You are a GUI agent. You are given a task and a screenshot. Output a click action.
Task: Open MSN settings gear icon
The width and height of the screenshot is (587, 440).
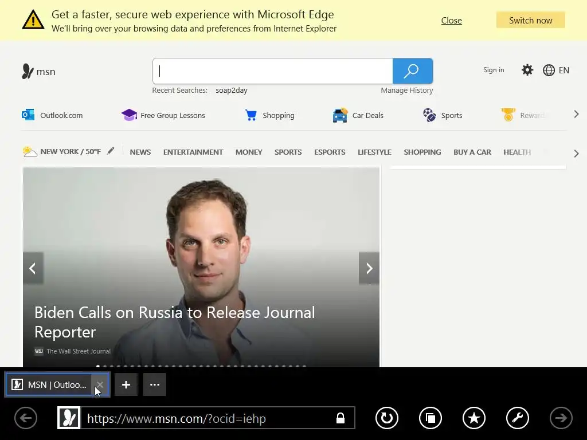point(527,70)
